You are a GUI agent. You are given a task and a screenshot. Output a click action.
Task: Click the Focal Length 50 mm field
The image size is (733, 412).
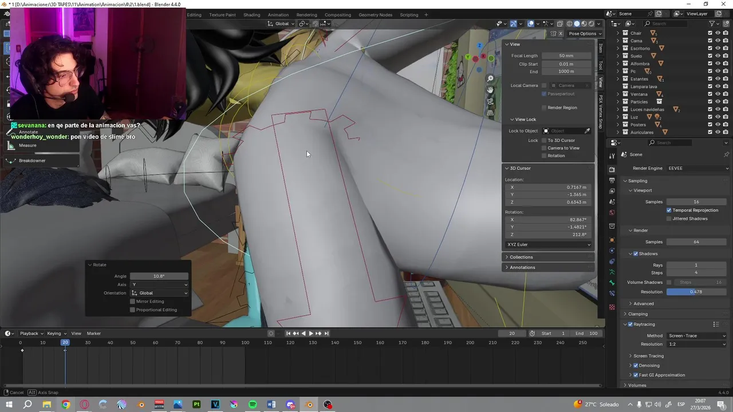coord(566,56)
